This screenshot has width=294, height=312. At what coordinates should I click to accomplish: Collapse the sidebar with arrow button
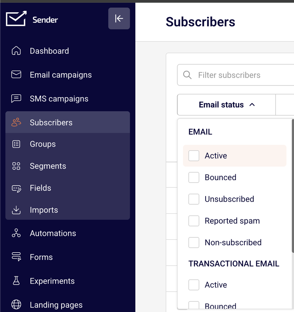point(119,19)
